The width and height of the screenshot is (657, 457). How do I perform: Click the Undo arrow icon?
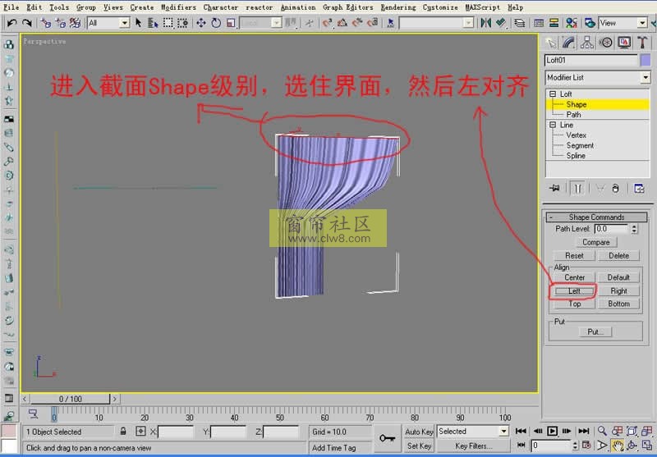[12, 23]
